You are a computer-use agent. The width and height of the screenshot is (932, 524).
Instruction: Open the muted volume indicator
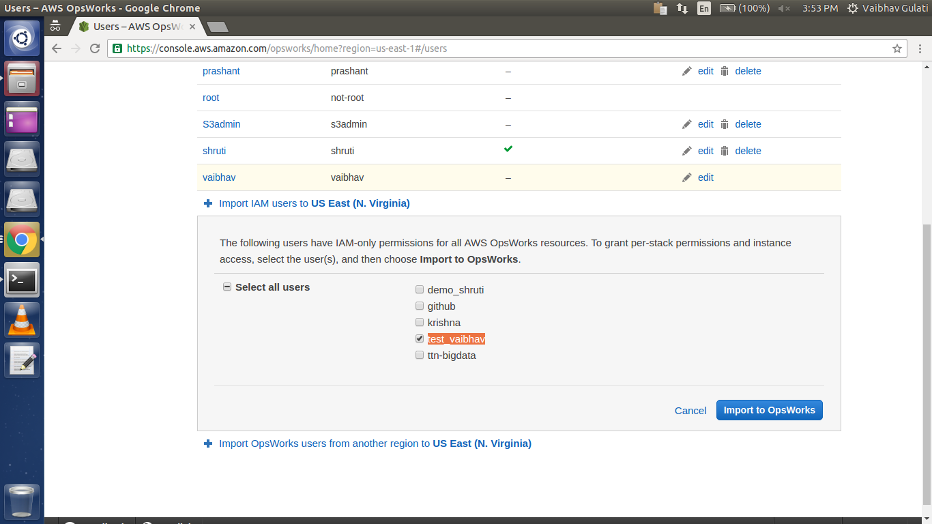784,8
